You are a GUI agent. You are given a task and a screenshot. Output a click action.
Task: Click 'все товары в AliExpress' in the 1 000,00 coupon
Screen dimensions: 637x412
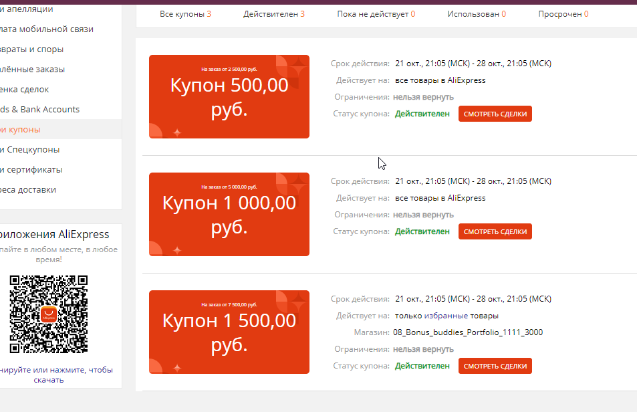coord(440,198)
